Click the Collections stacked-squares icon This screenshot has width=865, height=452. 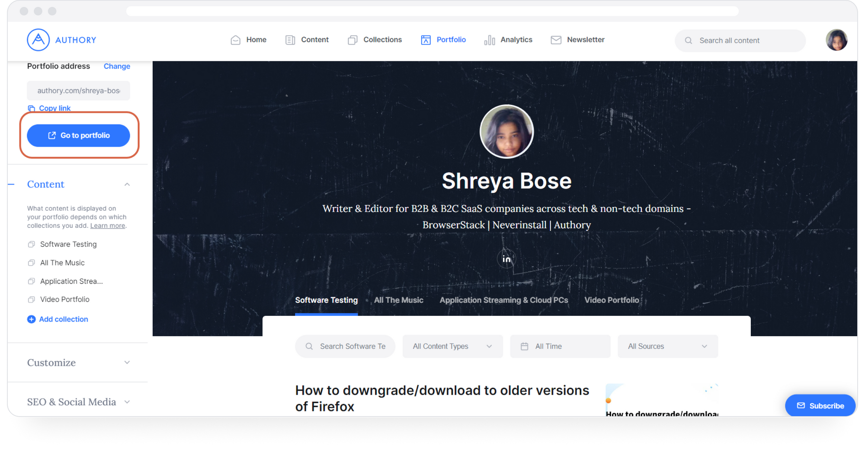point(352,40)
